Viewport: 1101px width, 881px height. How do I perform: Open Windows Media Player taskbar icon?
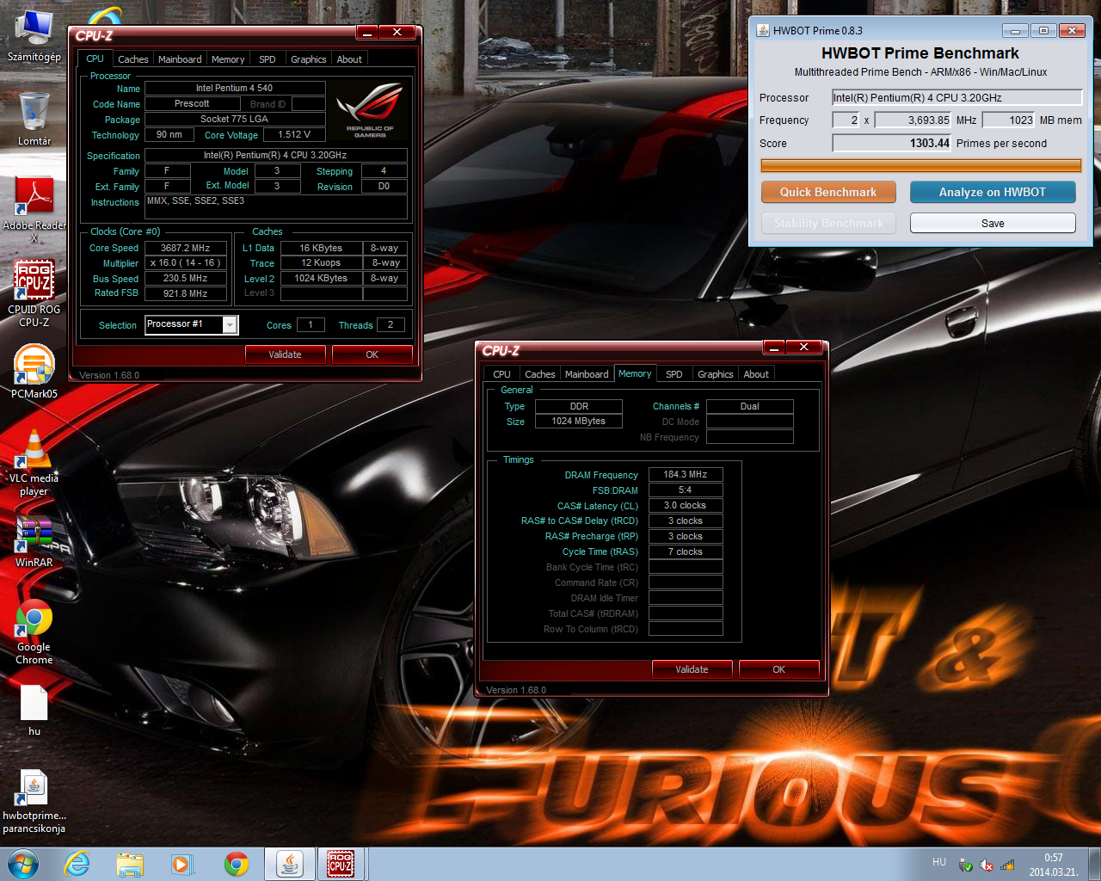click(x=182, y=864)
